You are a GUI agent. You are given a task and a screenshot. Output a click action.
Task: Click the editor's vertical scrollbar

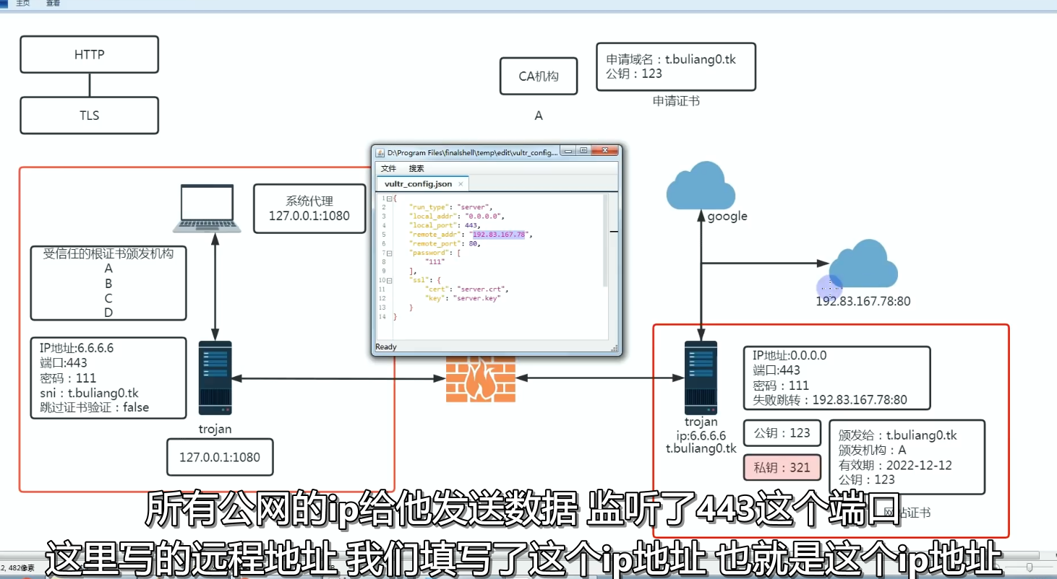[x=605, y=242]
